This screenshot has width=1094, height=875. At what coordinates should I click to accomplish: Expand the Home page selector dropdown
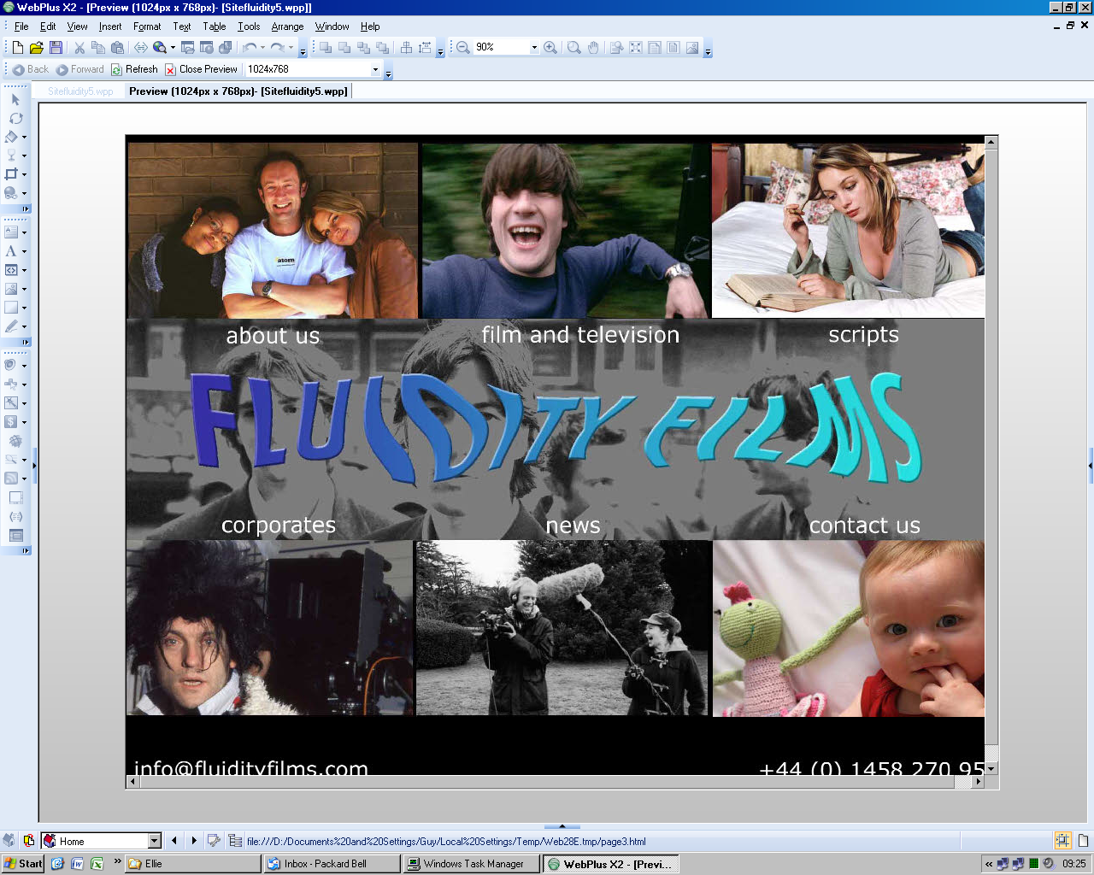(154, 841)
